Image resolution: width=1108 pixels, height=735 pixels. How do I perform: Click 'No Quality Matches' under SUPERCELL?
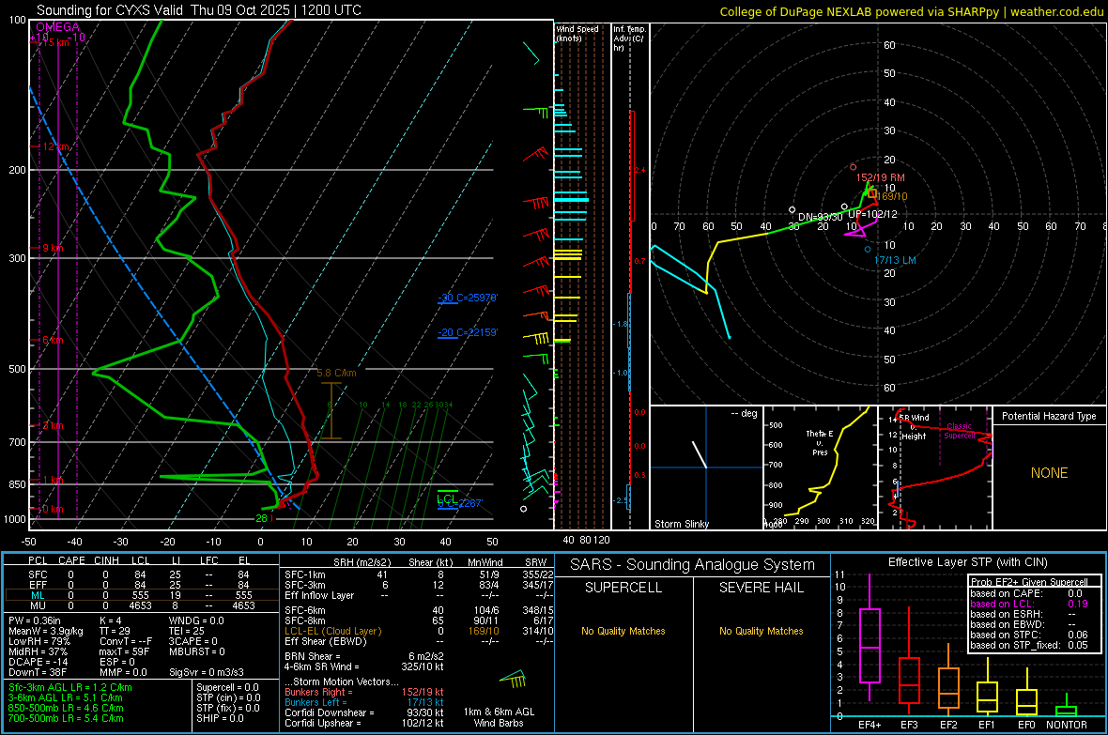(623, 631)
